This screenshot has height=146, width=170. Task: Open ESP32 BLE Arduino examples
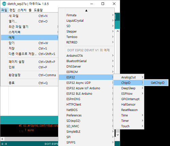(x=86, y=94)
